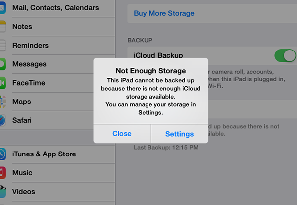The image size is (297, 205).
Task: Select FaceTime in the sidebar
Action: (30, 83)
